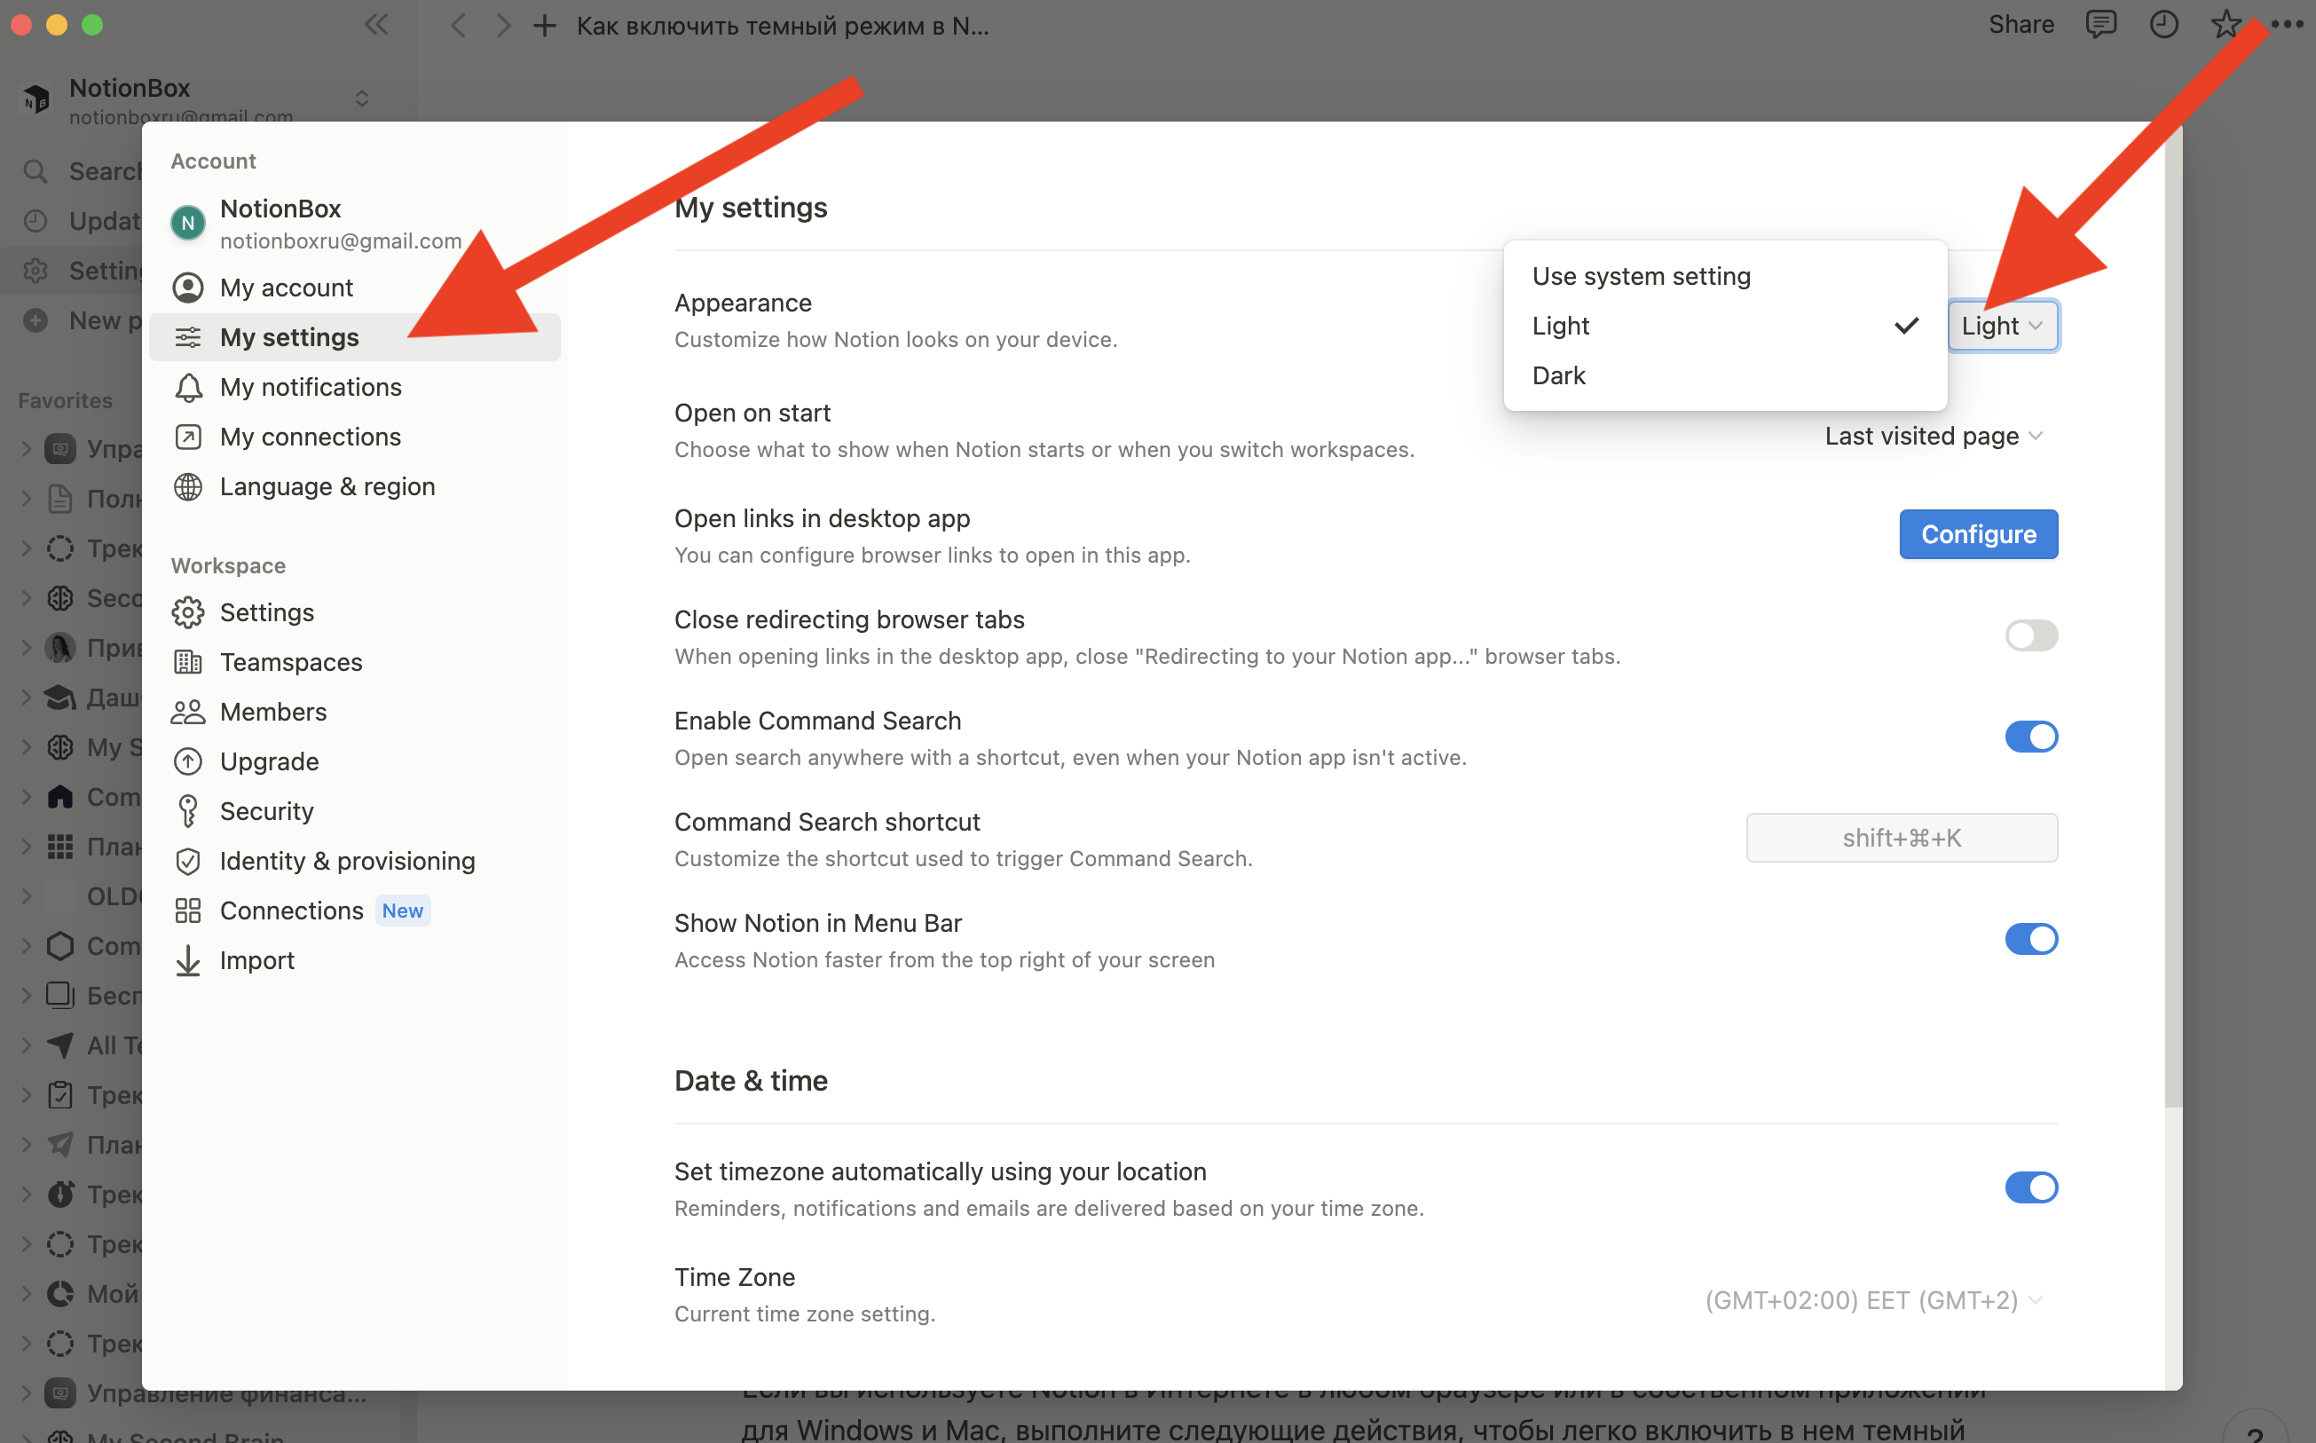This screenshot has width=2316, height=1443.
Task: Click the search magnifier icon in sidebar
Action: click(x=35, y=170)
